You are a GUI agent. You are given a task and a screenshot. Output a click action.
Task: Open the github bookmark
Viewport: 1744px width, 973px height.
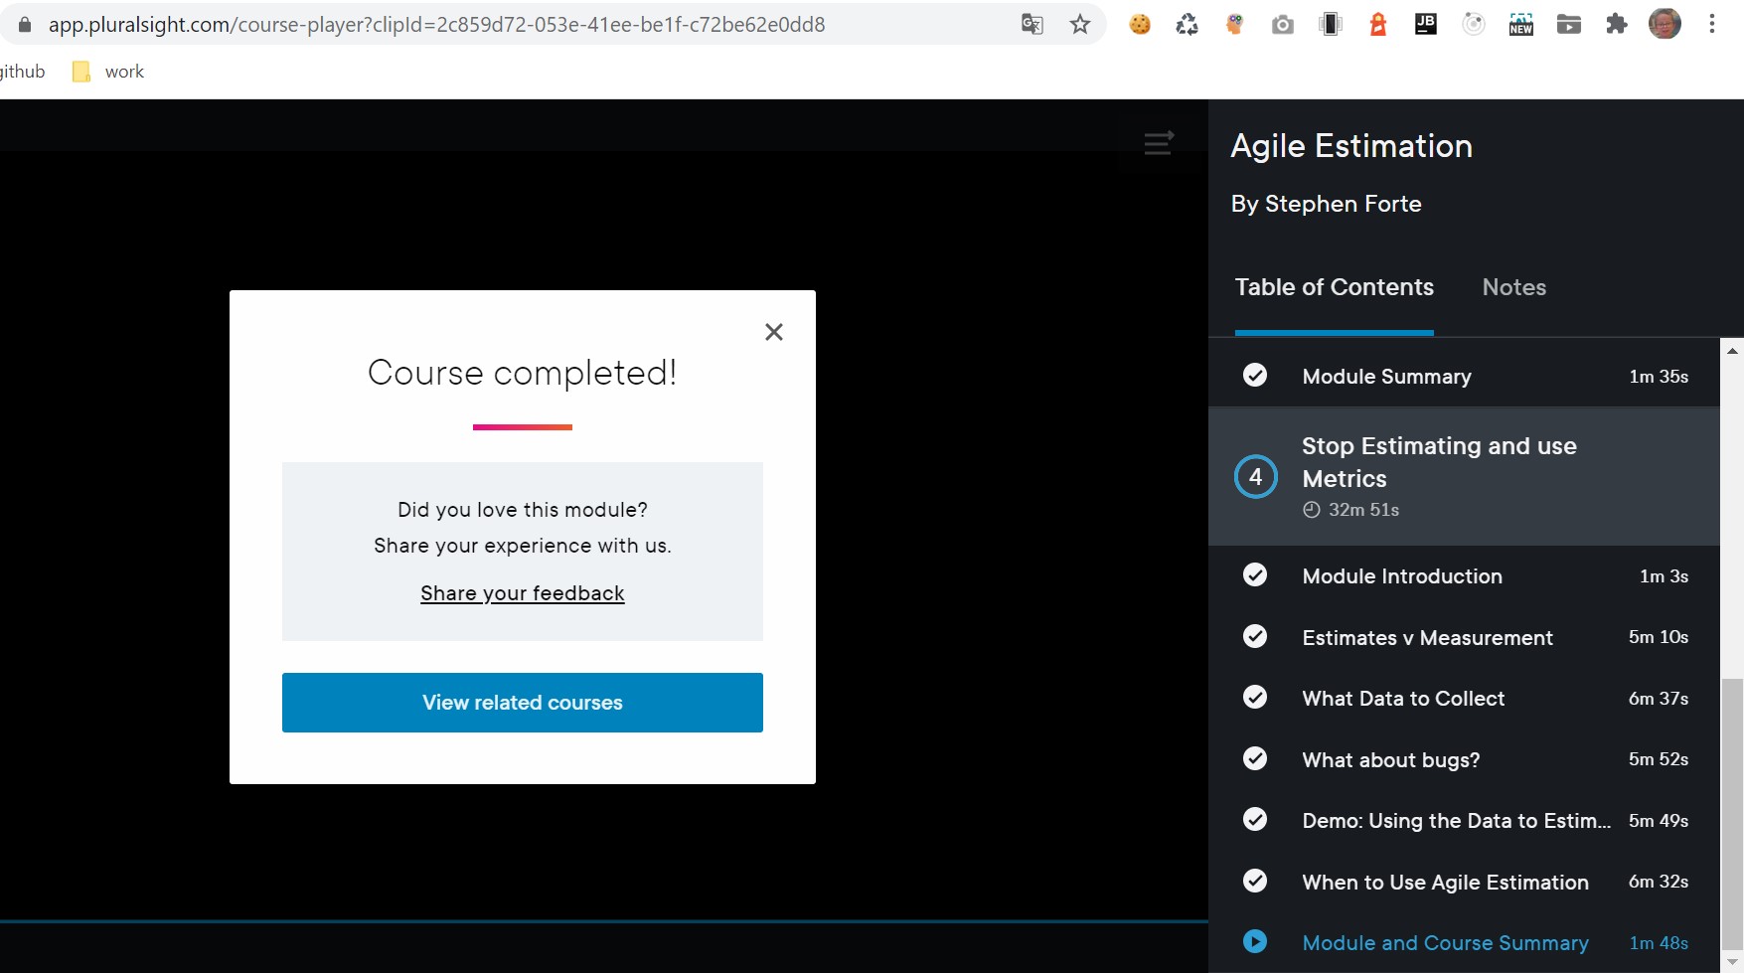[x=22, y=72]
